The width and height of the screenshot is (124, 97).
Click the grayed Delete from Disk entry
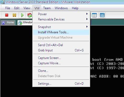[61, 76]
